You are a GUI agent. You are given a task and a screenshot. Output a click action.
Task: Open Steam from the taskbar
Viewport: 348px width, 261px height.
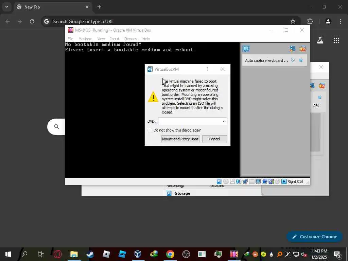(x=90, y=254)
